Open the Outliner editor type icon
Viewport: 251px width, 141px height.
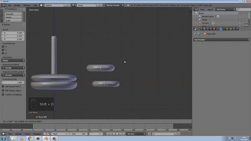196,9
